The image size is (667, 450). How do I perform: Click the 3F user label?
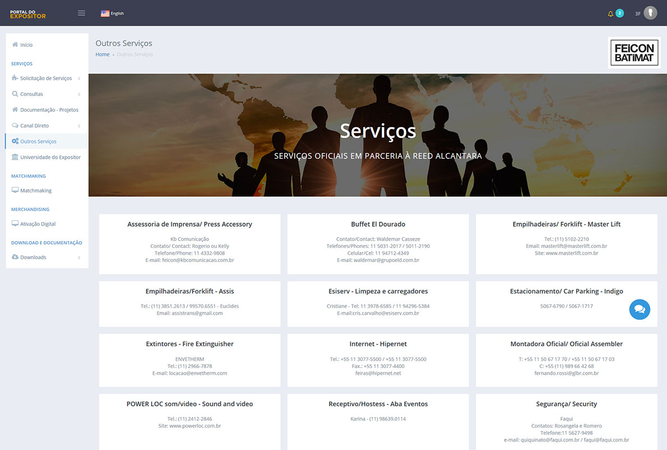pyautogui.click(x=638, y=13)
